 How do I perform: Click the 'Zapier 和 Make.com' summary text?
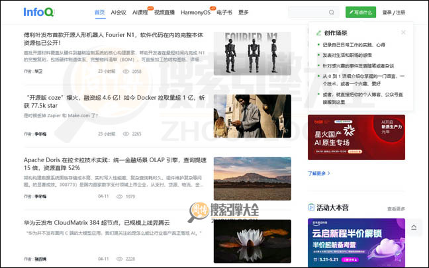pos(61,115)
